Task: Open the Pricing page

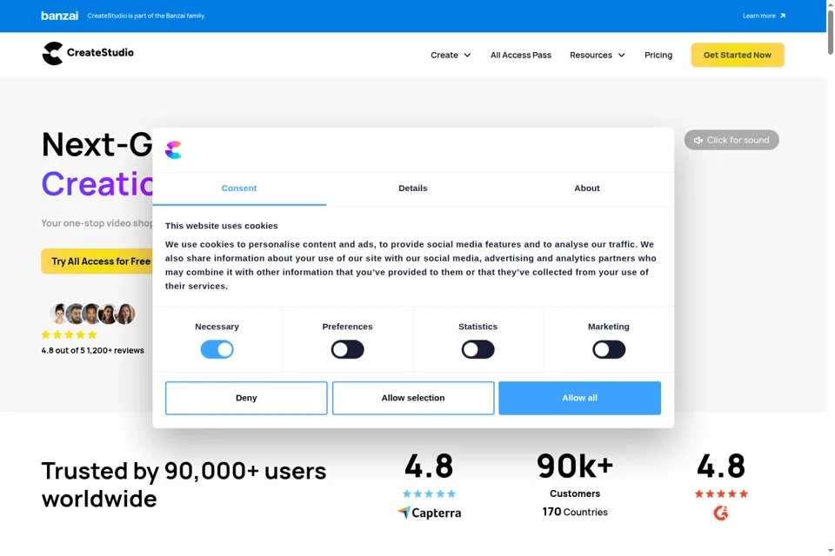Action: [x=658, y=56]
